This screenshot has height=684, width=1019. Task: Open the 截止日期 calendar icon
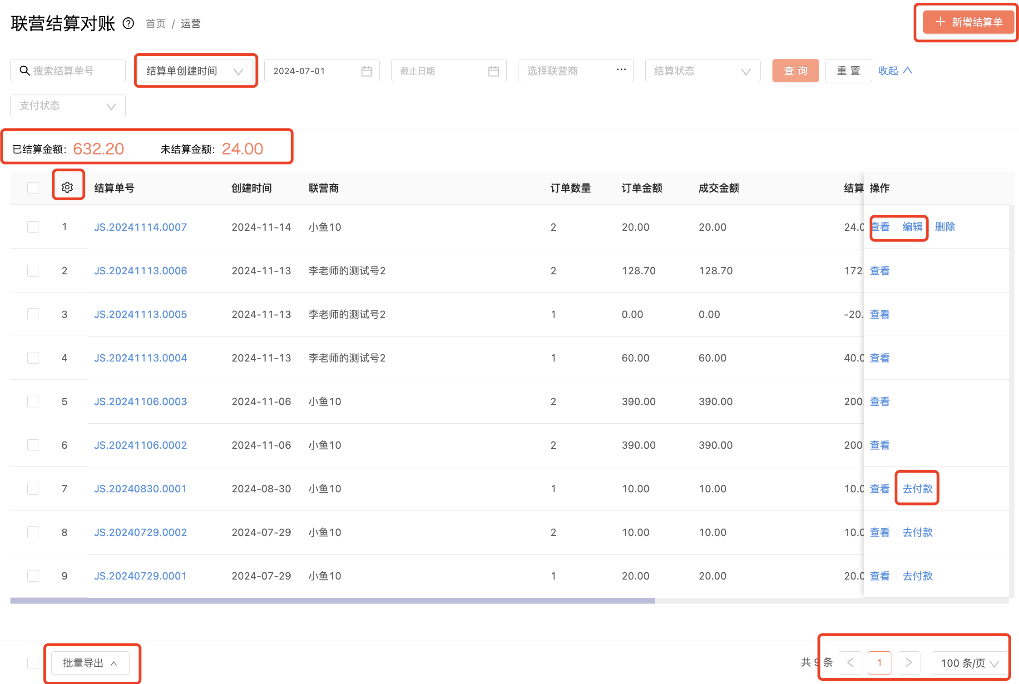point(494,71)
